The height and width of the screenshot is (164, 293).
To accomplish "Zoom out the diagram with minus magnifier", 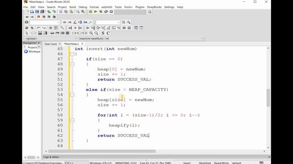I will (x=96, y=33).
